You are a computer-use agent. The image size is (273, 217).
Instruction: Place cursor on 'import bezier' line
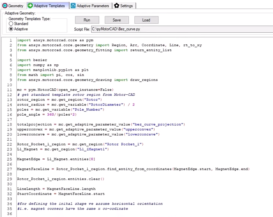[x=32, y=60]
